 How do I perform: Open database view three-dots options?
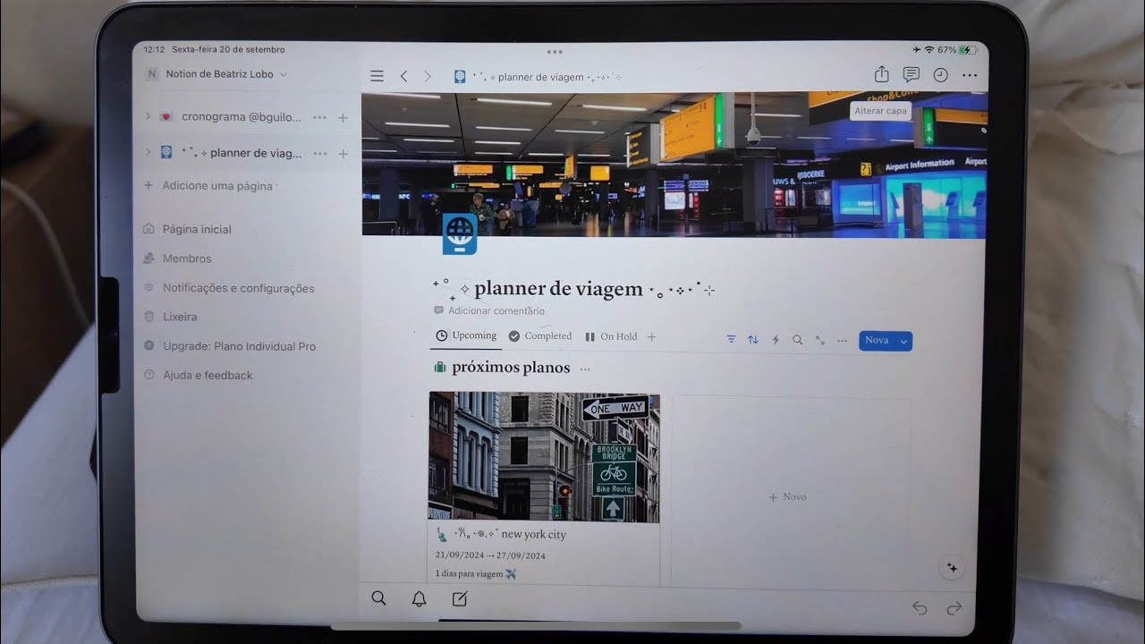click(842, 341)
